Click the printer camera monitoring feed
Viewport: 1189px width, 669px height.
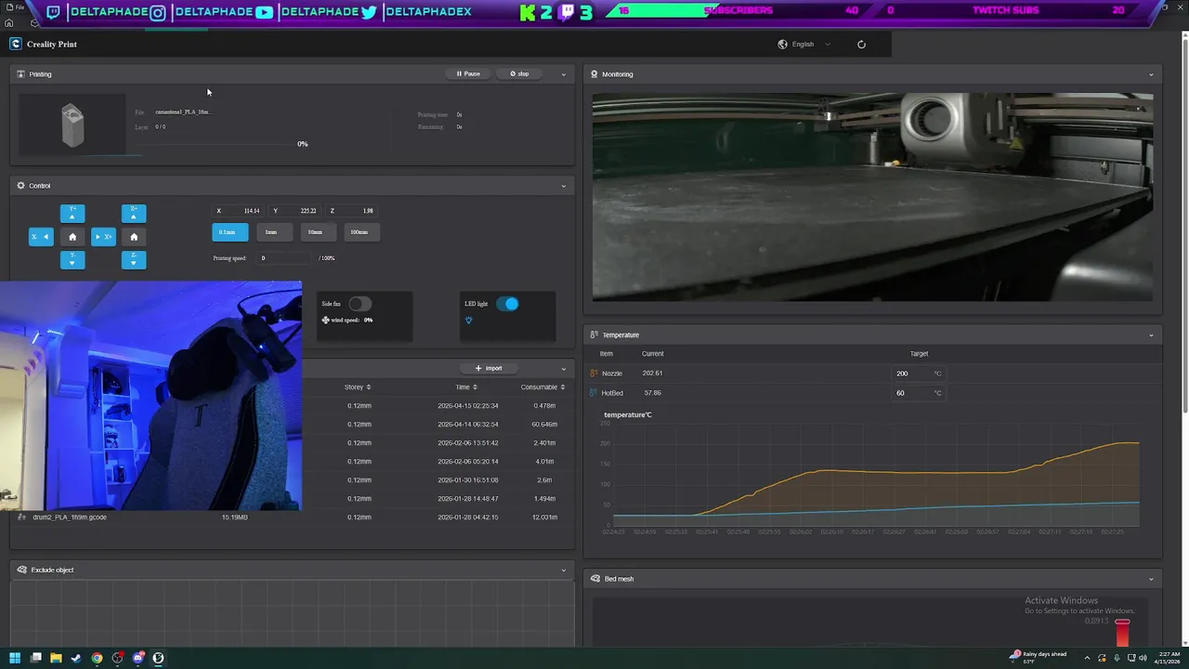(x=873, y=197)
